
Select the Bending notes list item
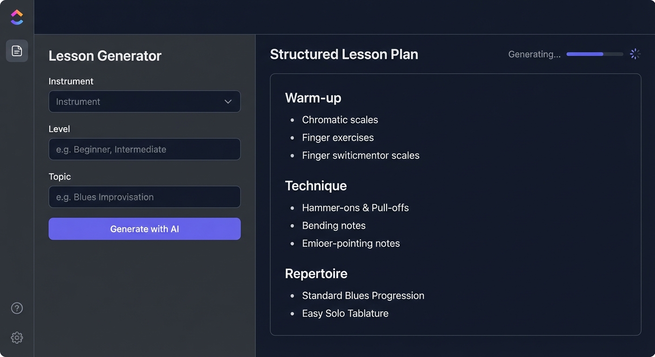(334, 225)
